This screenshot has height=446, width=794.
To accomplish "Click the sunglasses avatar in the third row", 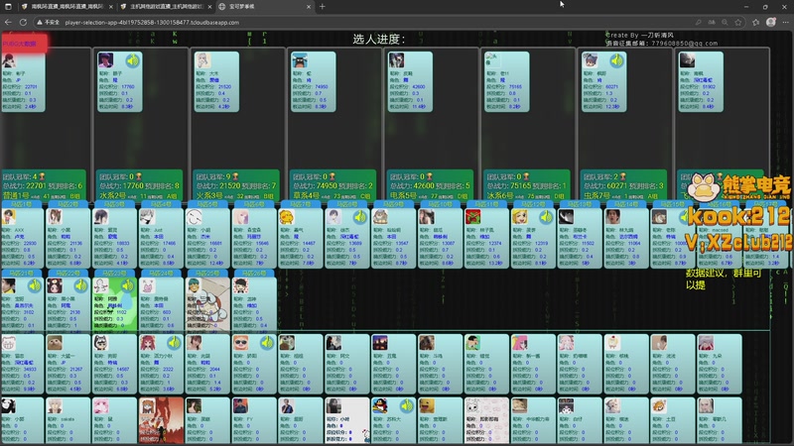I will pos(240,342).
